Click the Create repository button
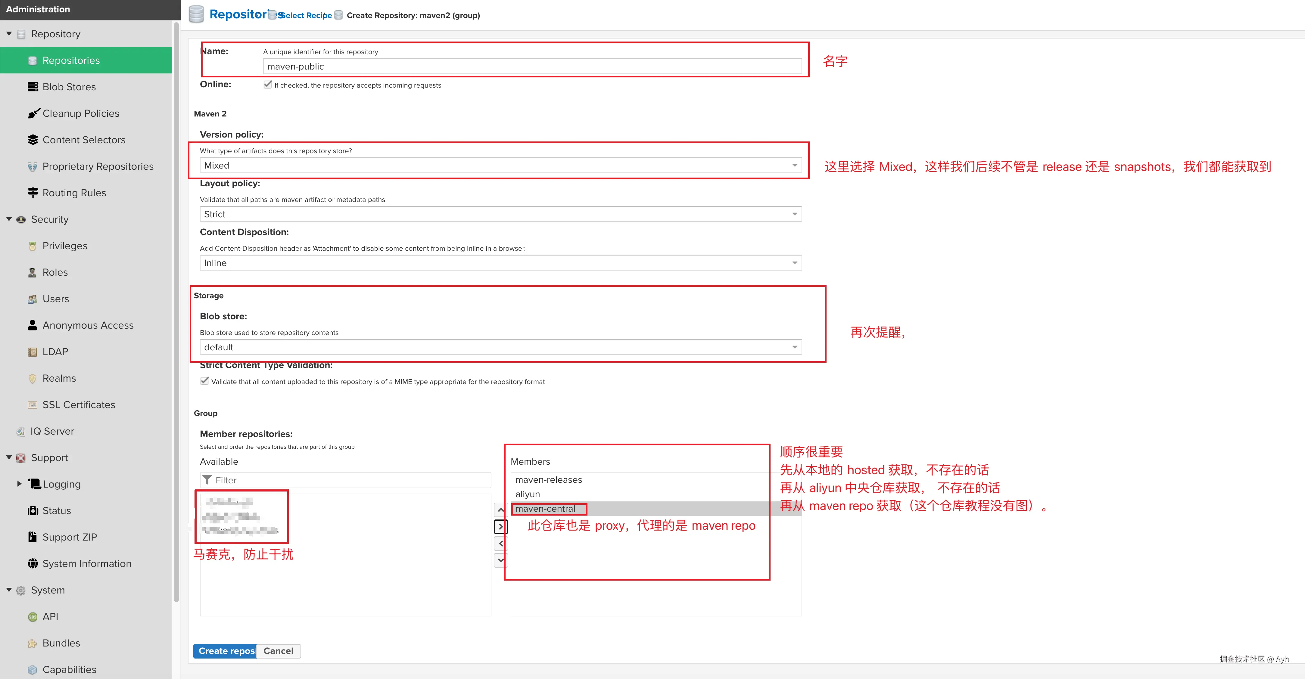1305x679 pixels. click(x=225, y=651)
